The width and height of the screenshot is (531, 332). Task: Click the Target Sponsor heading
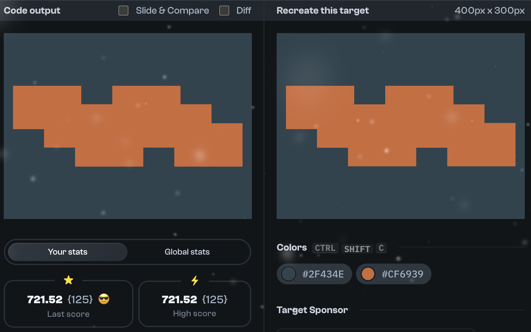312,310
